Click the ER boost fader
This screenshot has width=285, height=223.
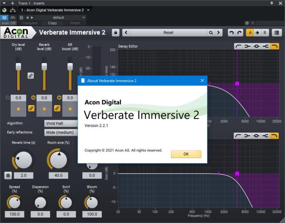tap(70, 66)
